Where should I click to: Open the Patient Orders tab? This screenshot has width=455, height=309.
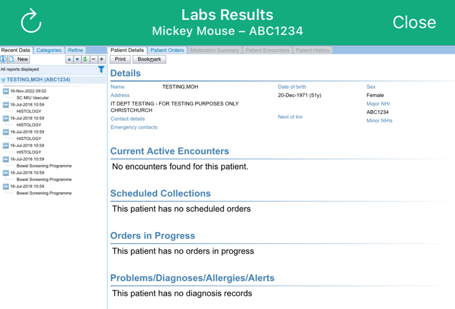click(167, 50)
